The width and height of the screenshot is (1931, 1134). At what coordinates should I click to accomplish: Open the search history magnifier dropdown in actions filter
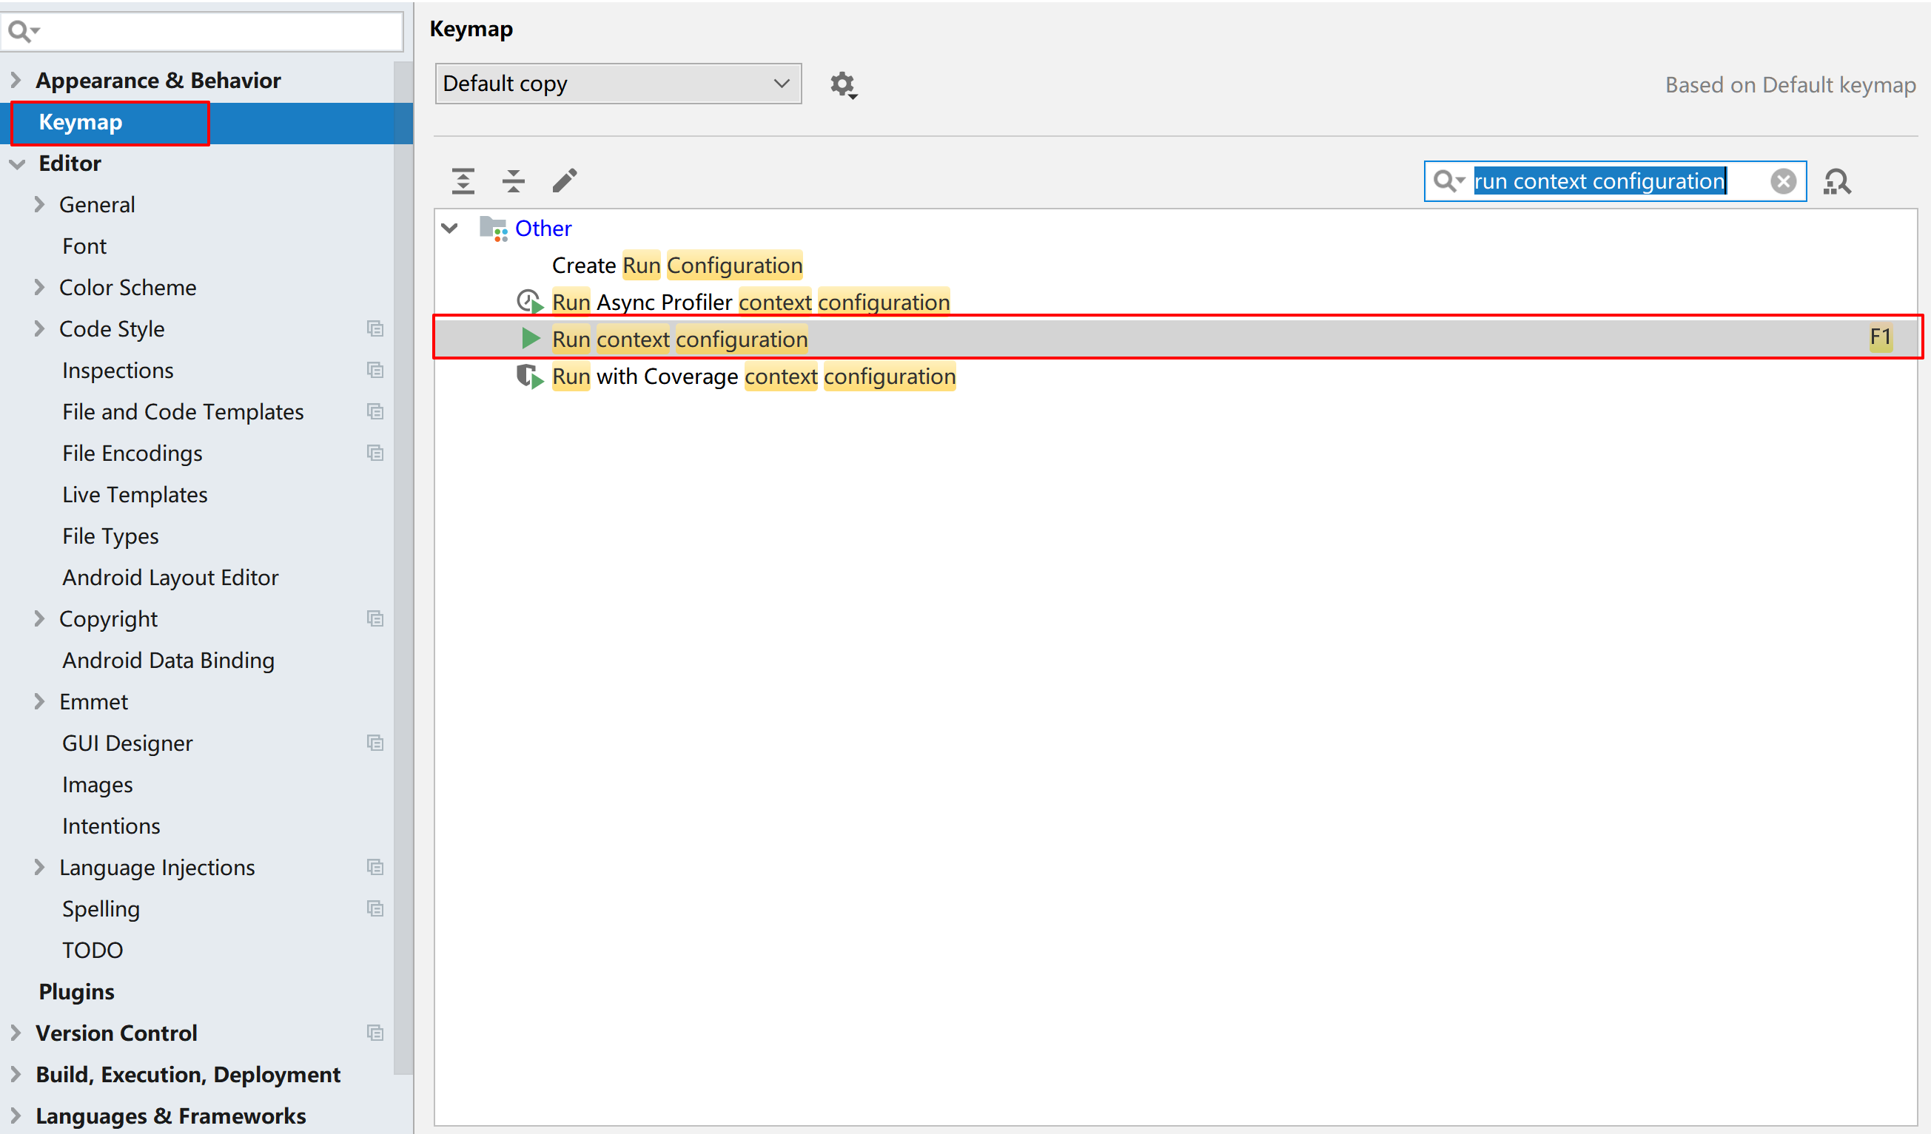tap(1448, 181)
